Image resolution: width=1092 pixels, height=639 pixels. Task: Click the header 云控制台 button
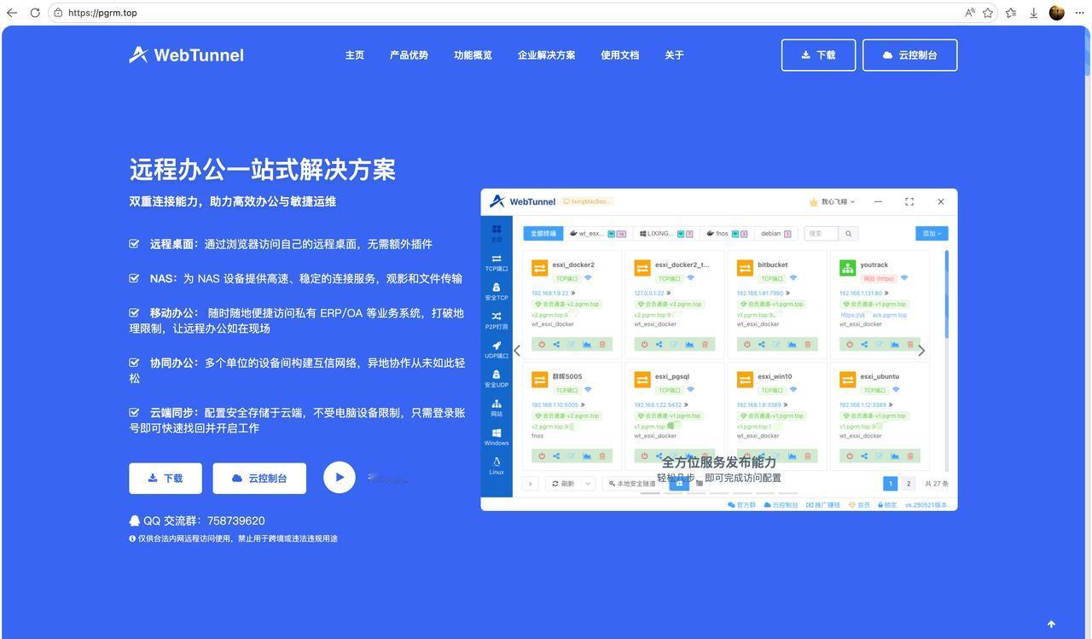coord(909,55)
